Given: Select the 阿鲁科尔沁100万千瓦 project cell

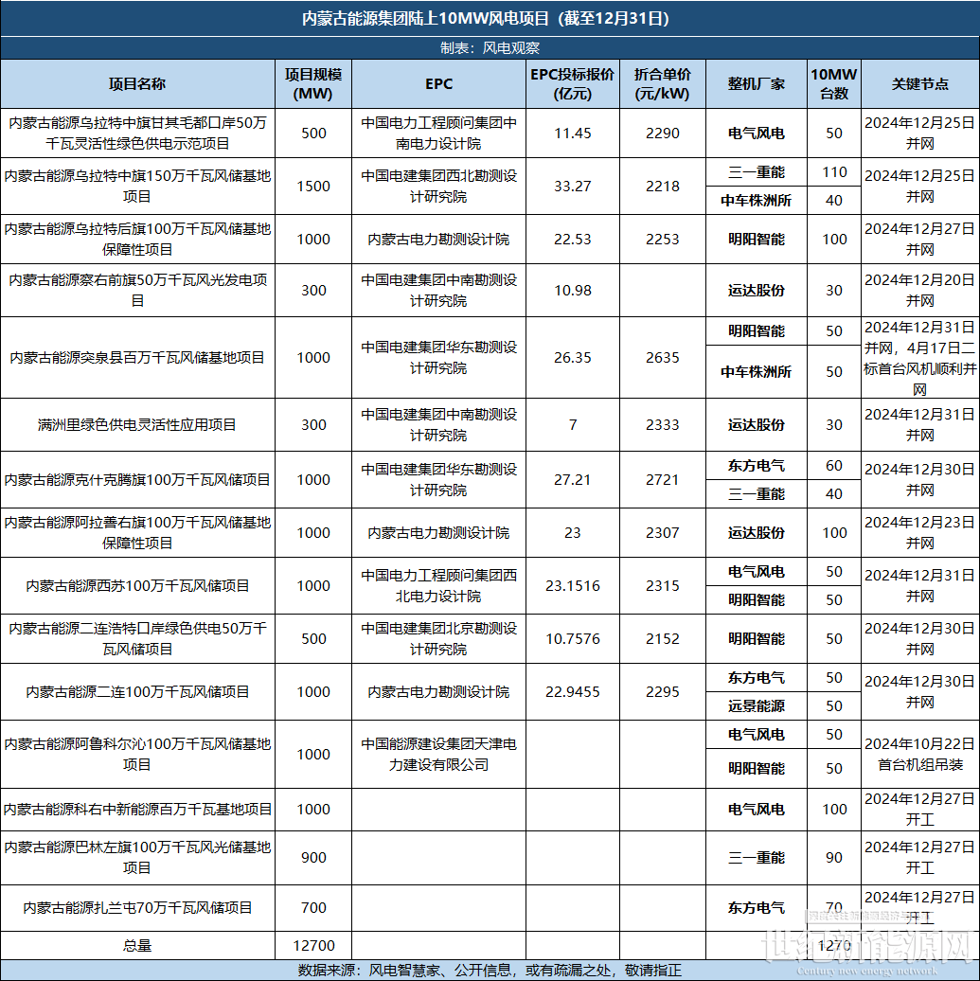Looking at the screenshot, I should [x=137, y=754].
